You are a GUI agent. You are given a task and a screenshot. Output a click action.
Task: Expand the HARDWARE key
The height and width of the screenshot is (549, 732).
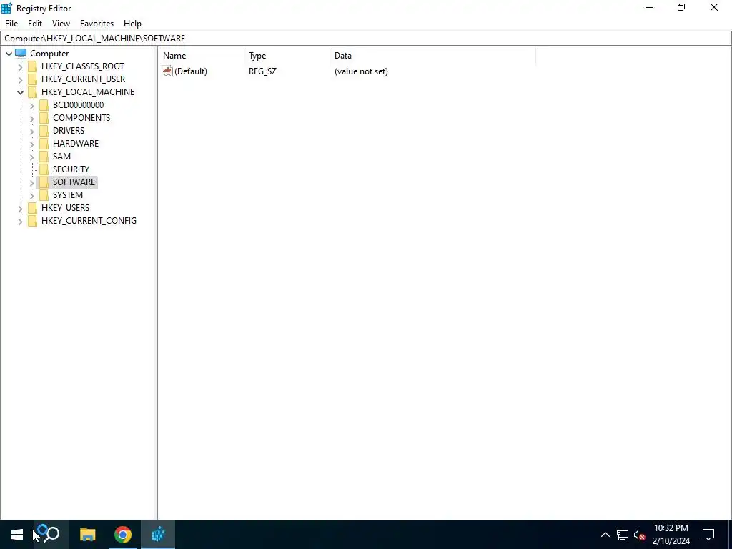[x=31, y=144]
